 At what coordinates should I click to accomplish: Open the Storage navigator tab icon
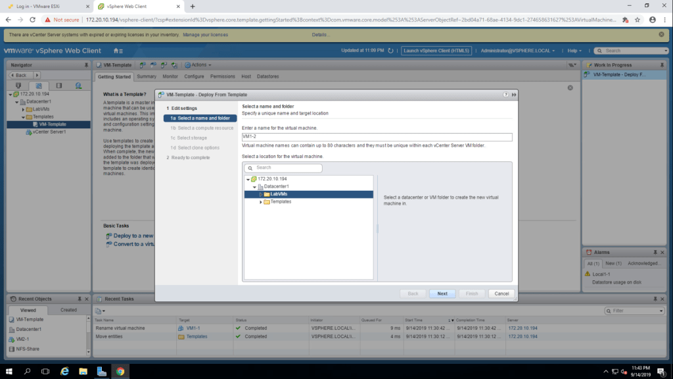[58, 86]
